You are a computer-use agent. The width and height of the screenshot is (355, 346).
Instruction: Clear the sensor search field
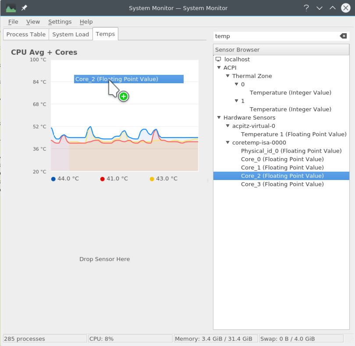343,36
